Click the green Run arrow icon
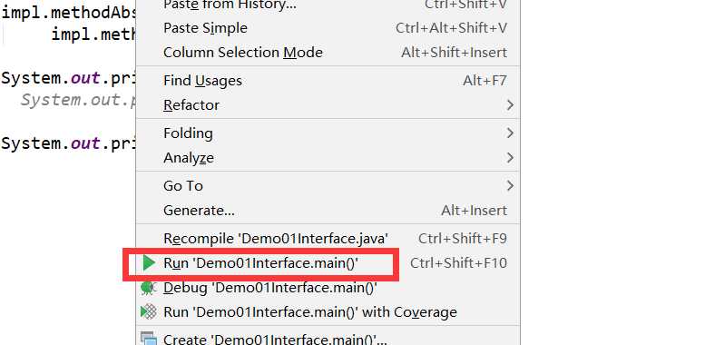 tap(149, 262)
